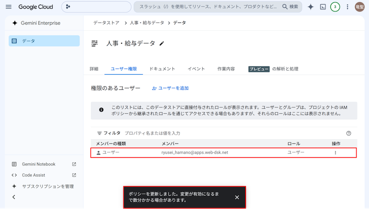Switch to the 詳細 tab
The image size is (369, 209).
94,69
